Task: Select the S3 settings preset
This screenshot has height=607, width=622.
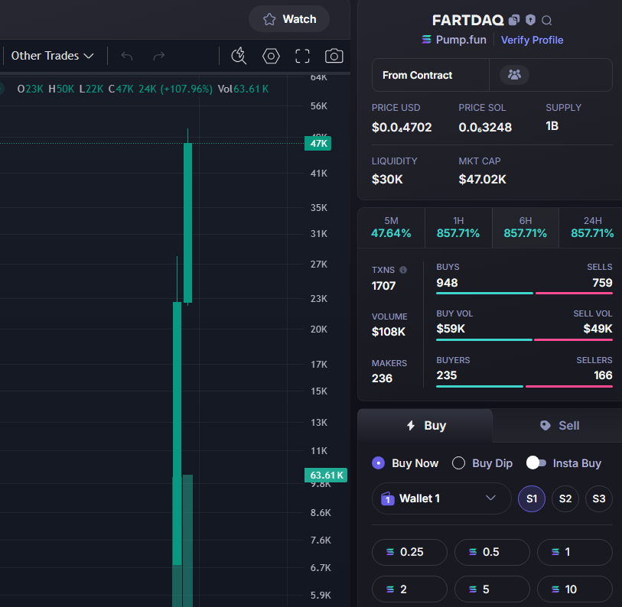Action: tap(599, 498)
